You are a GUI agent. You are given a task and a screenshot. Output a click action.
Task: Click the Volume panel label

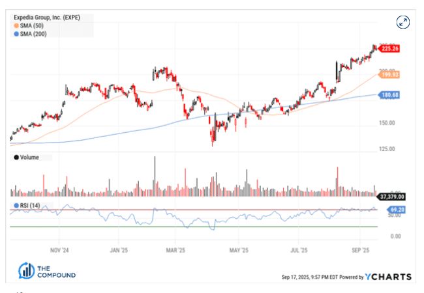pos(29,158)
